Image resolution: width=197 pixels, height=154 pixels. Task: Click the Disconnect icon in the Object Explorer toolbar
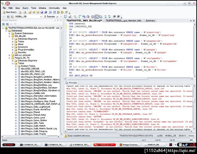[8, 24]
